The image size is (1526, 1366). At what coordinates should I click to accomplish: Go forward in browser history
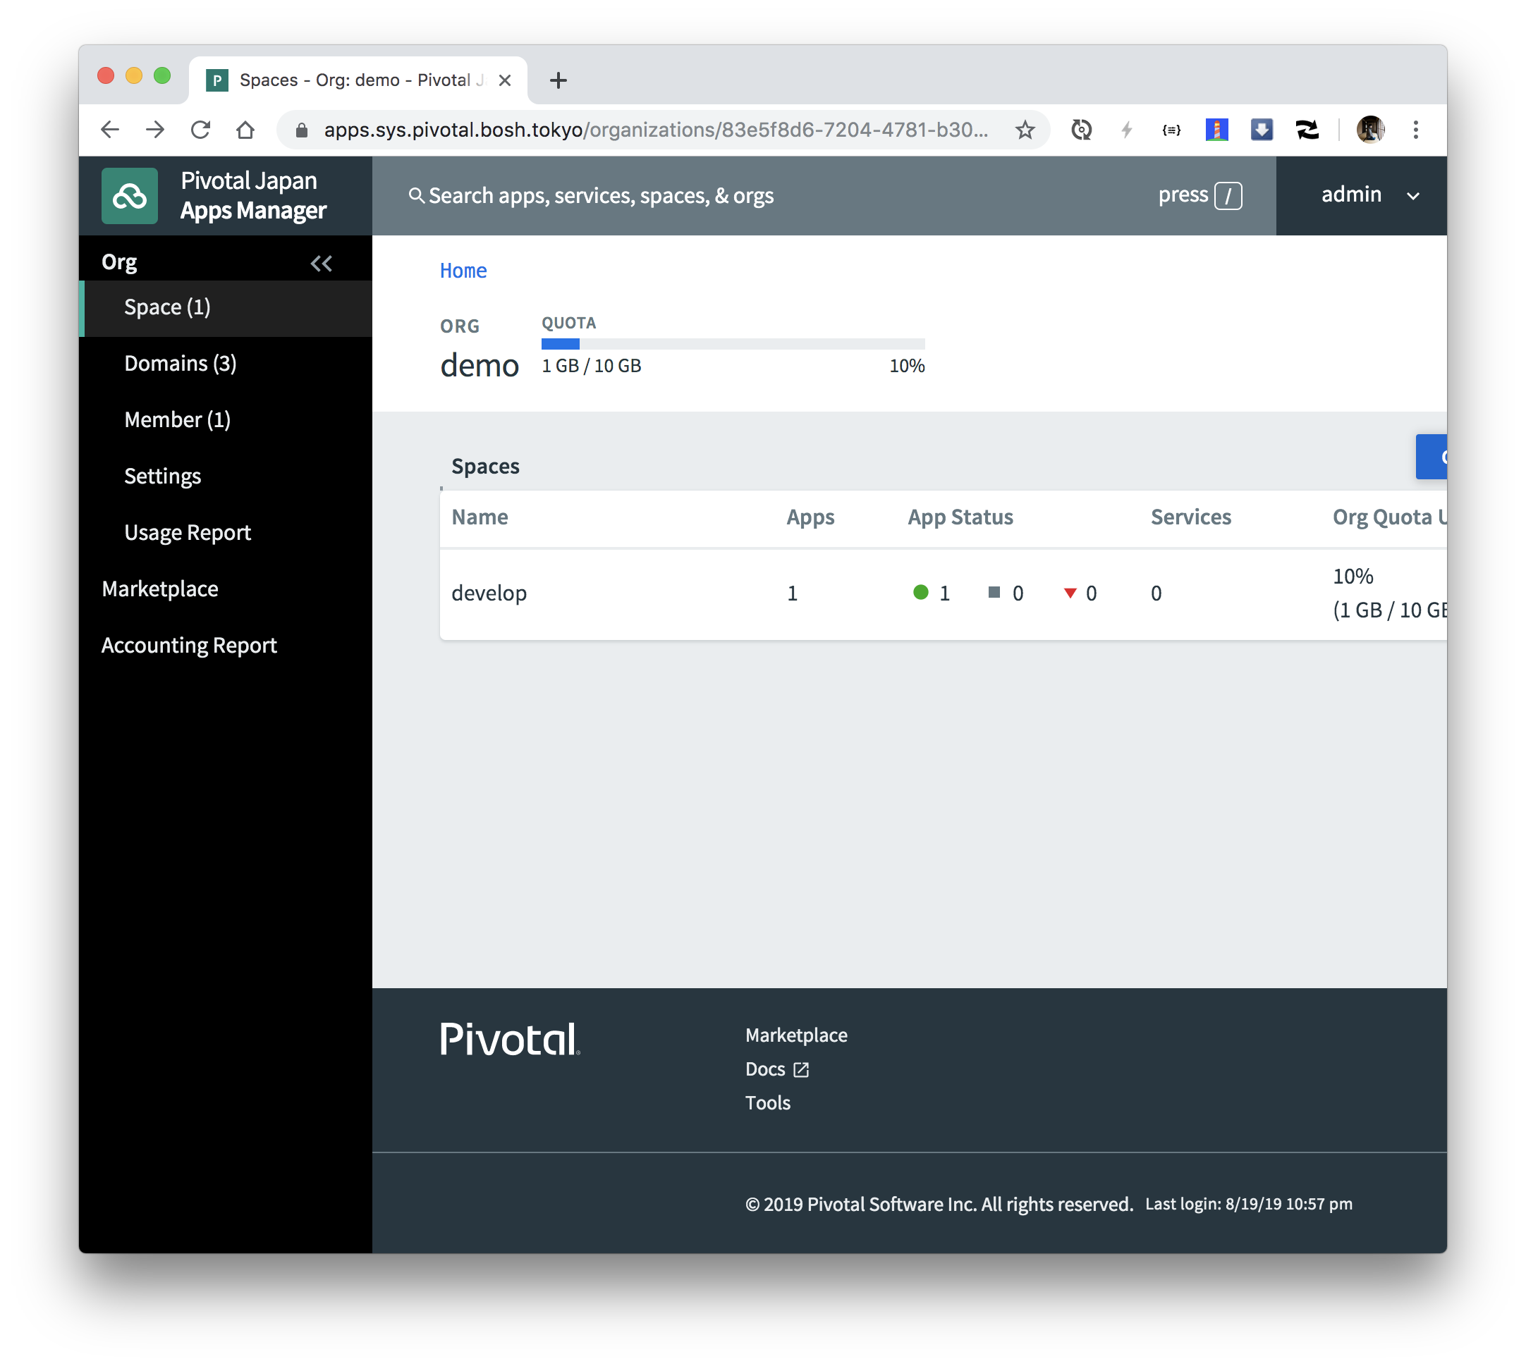(x=154, y=130)
